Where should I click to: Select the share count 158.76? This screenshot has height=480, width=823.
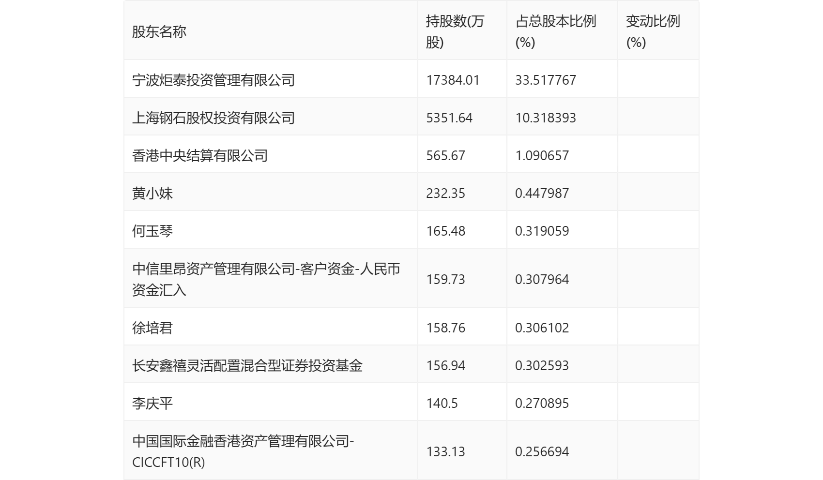pos(445,328)
